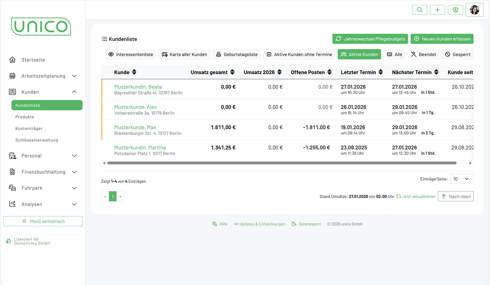Click the unico logo
The height and width of the screenshot is (285, 490).
pyautogui.click(x=41, y=26)
